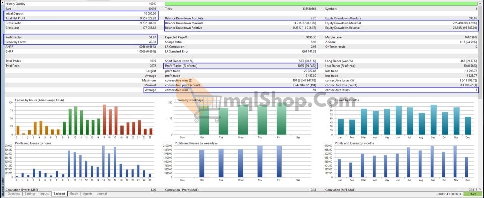Viewport: 484px width, 198px height.
Task: Open the Settings tab
Action: (x=30, y=194)
